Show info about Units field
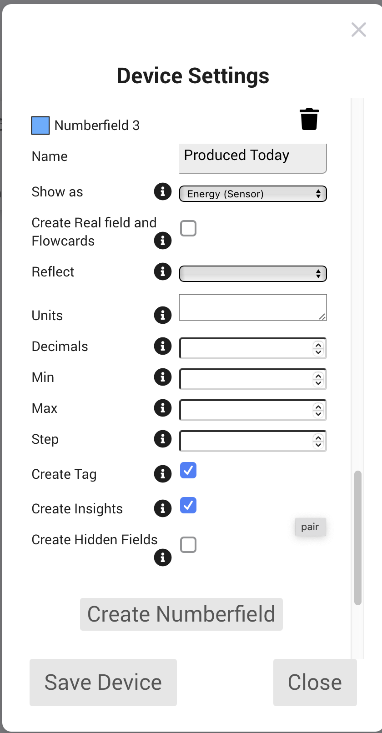This screenshot has width=382, height=733. (162, 315)
